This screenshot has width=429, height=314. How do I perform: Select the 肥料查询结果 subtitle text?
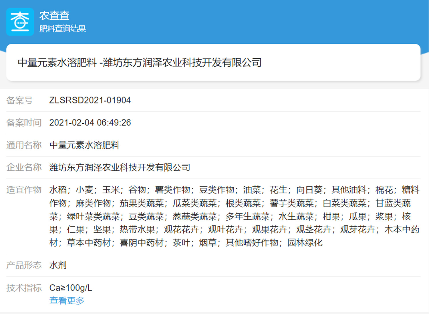(x=62, y=29)
